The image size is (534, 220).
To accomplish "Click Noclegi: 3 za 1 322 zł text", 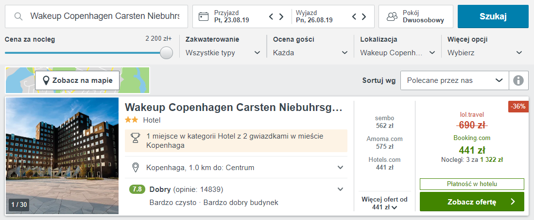I will (472, 159).
